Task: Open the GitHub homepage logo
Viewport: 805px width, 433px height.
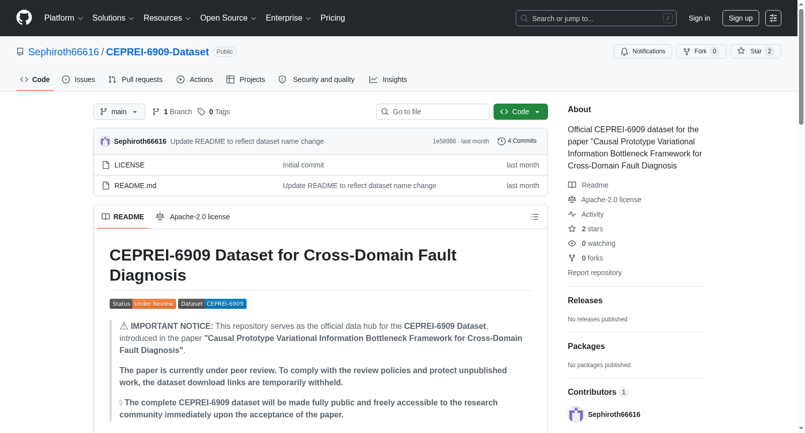Action: point(24,18)
